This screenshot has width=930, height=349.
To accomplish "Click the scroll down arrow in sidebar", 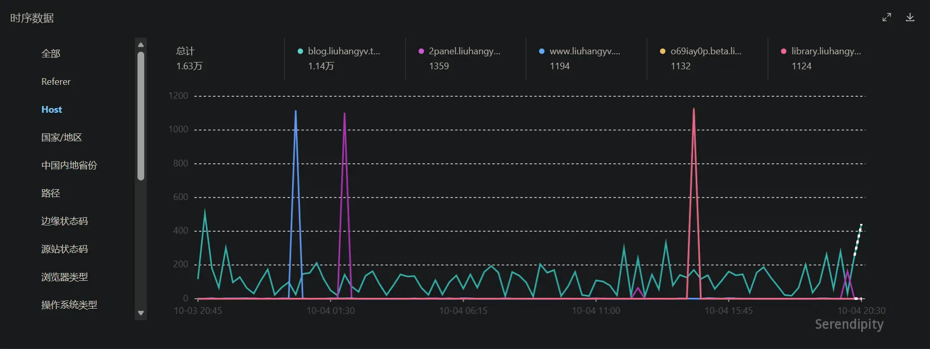I will tap(141, 313).
